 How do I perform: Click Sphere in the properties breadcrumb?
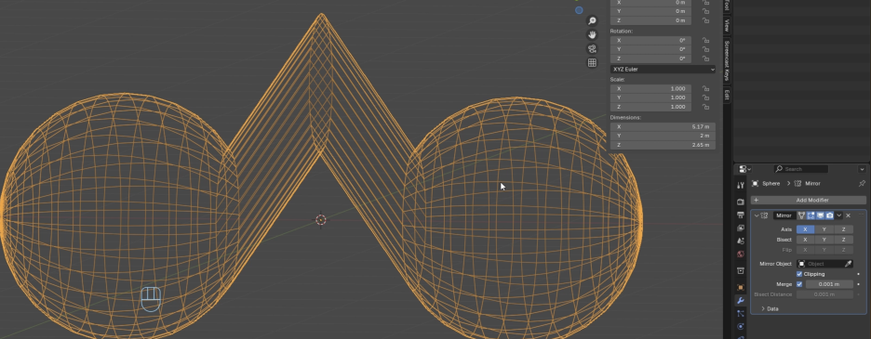pyautogui.click(x=770, y=183)
